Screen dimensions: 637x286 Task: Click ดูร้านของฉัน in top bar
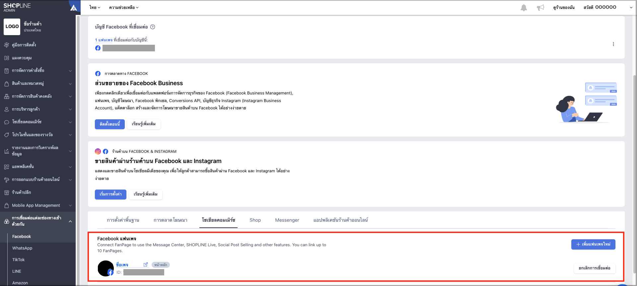(564, 7)
